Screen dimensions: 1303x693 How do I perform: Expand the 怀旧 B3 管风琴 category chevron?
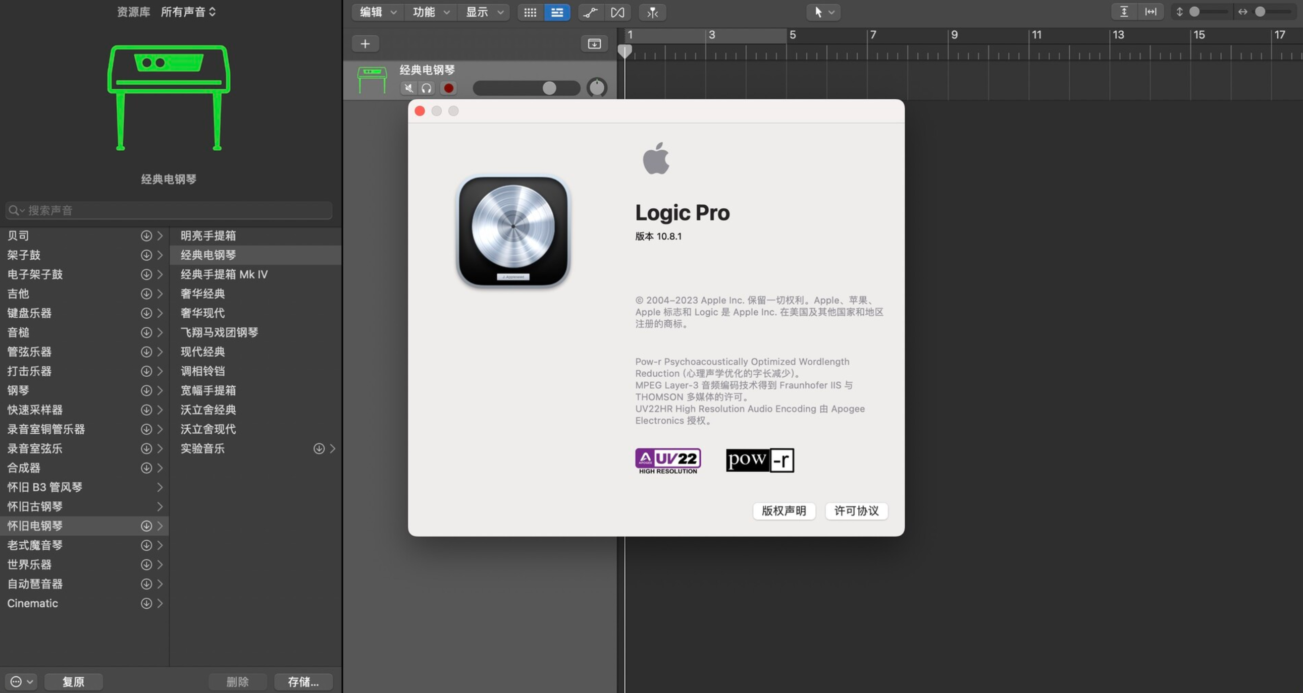[160, 487]
